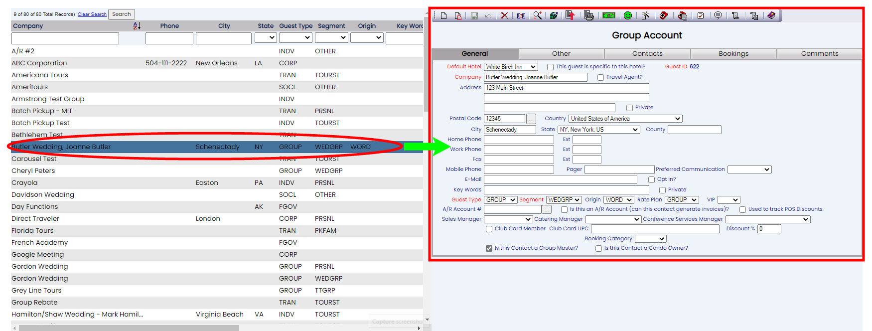
Task: Expand the Country dropdown
Action: [x=625, y=119]
